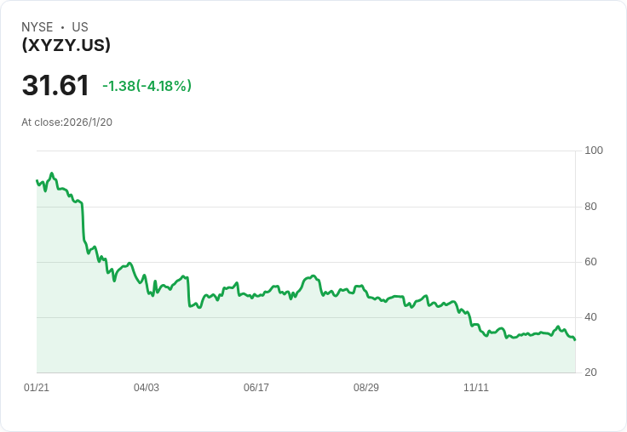Screen dimensions: 627x432
Task: Click the 31.61 current price
Action: tap(55, 85)
